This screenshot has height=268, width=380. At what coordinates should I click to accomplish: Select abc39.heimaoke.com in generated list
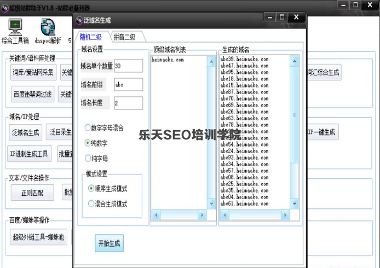click(x=245, y=59)
